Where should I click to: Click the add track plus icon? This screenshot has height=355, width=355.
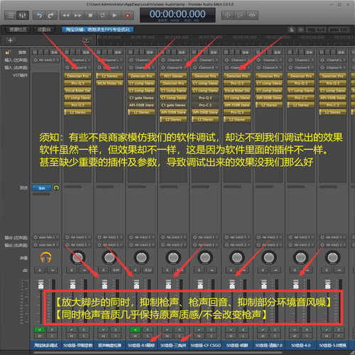click(x=10, y=40)
